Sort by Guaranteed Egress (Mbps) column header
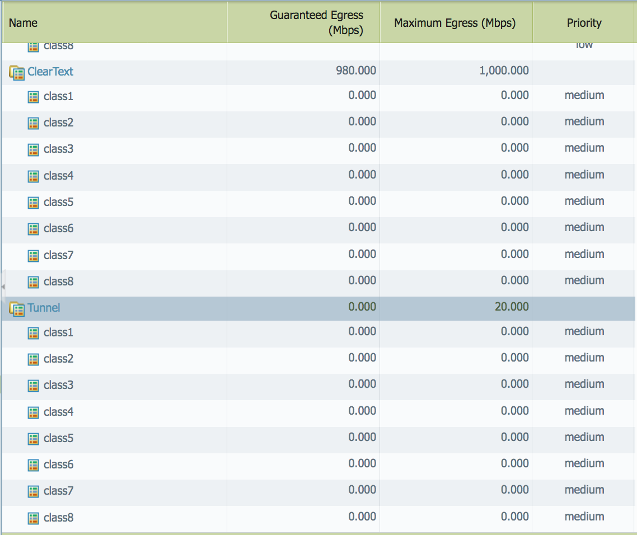This screenshot has height=535, width=637. point(303,23)
